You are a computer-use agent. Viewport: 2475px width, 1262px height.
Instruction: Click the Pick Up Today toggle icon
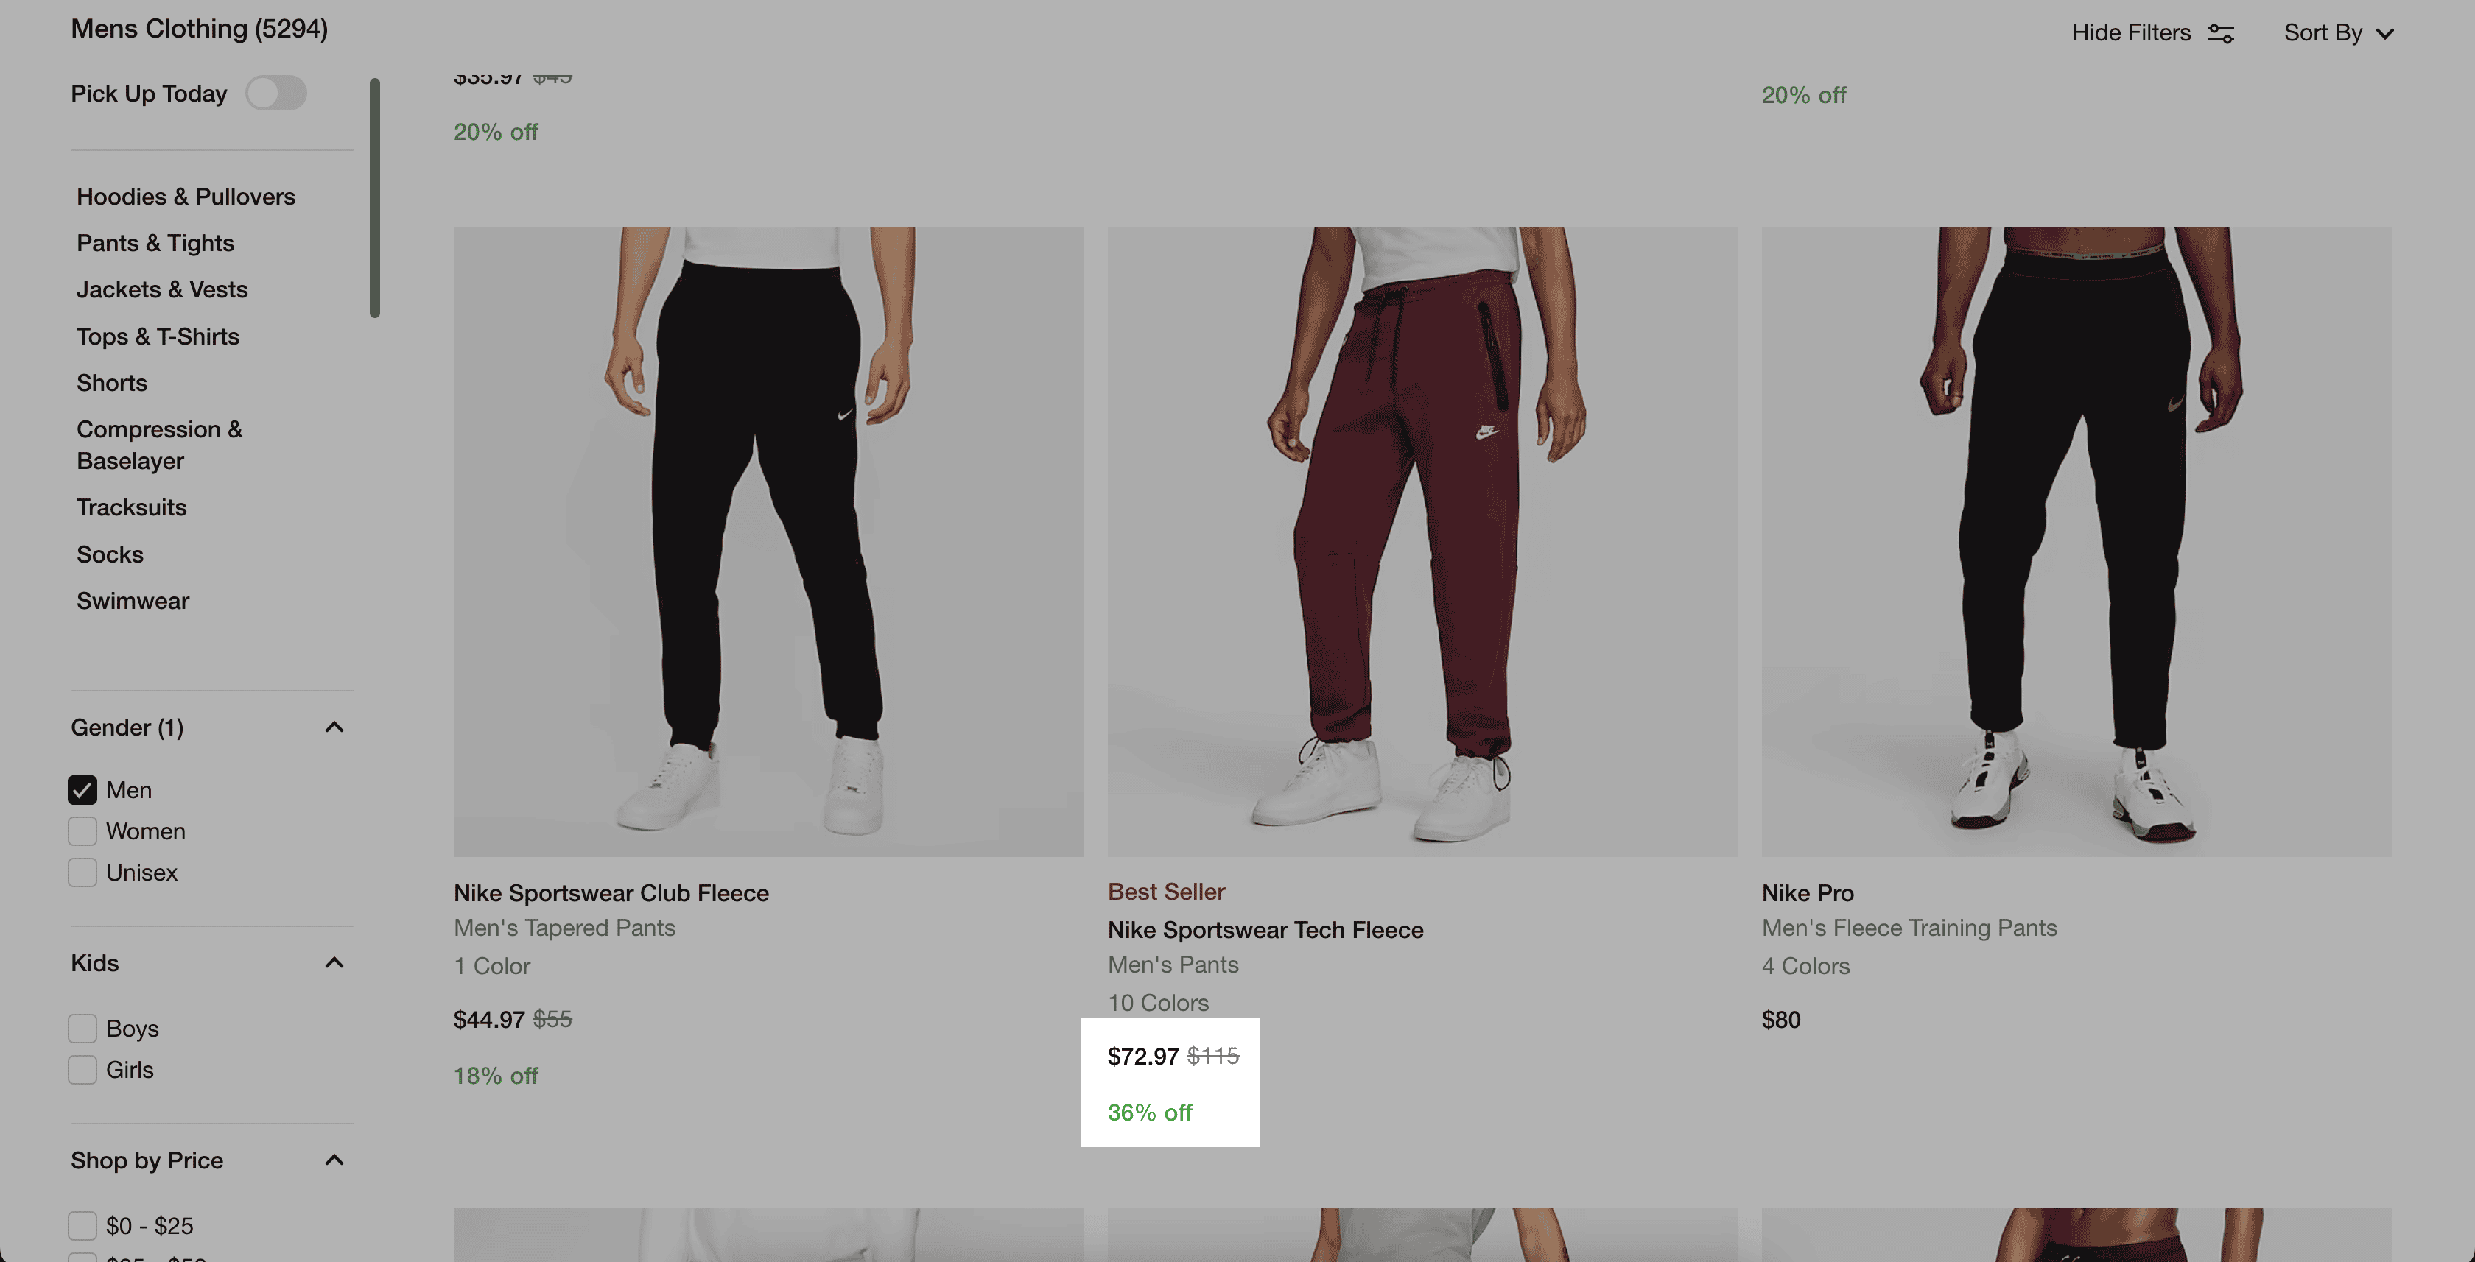click(275, 94)
